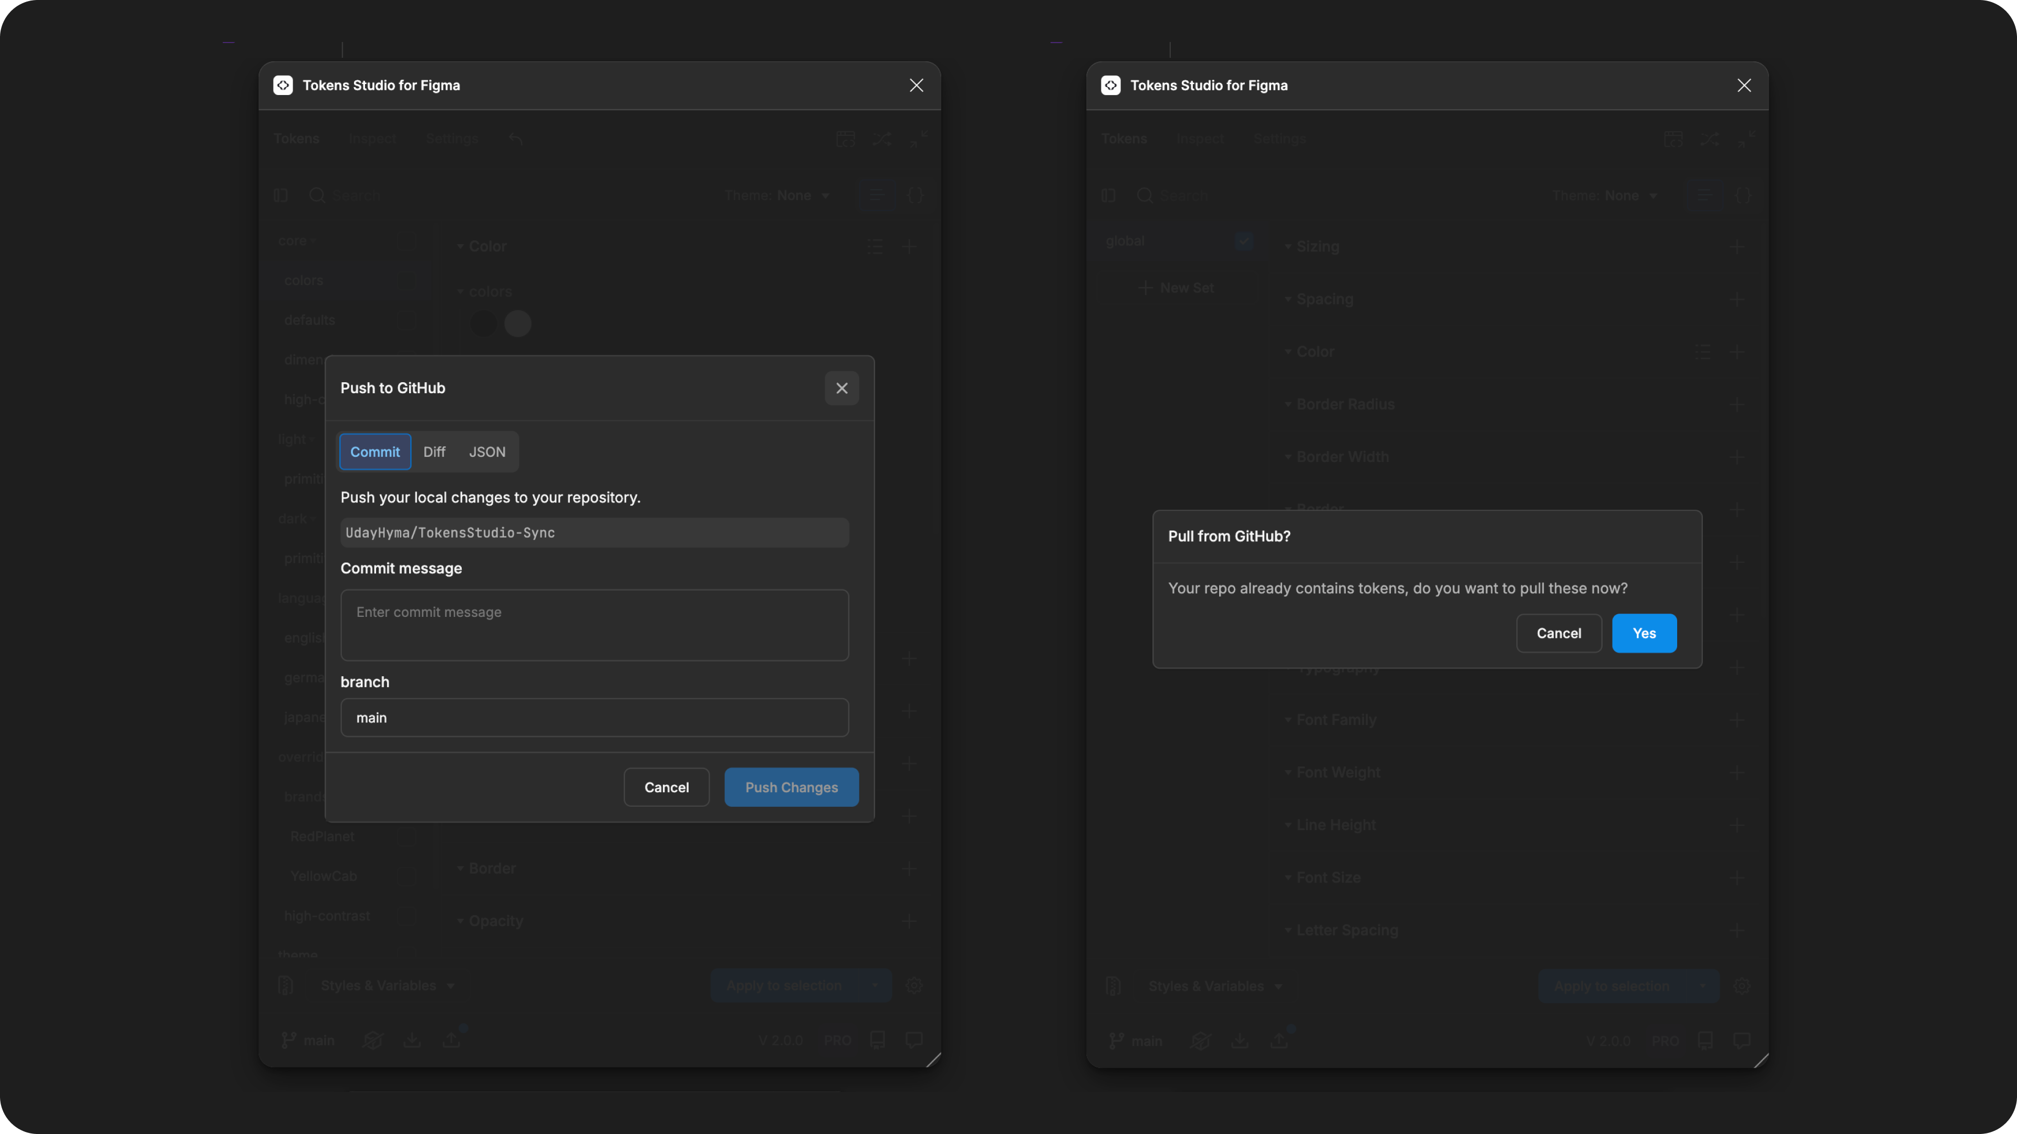
Task: Click the undo arrow in left window
Action: point(516,139)
